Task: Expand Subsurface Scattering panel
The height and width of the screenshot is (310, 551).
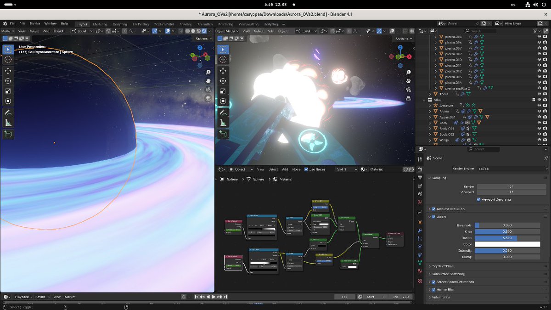Action: click(x=488, y=274)
